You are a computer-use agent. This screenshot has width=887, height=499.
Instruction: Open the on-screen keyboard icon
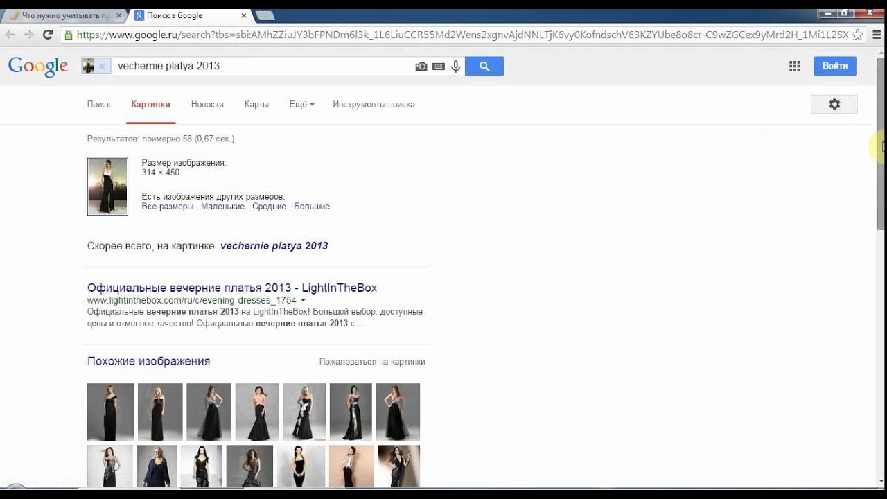[439, 67]
